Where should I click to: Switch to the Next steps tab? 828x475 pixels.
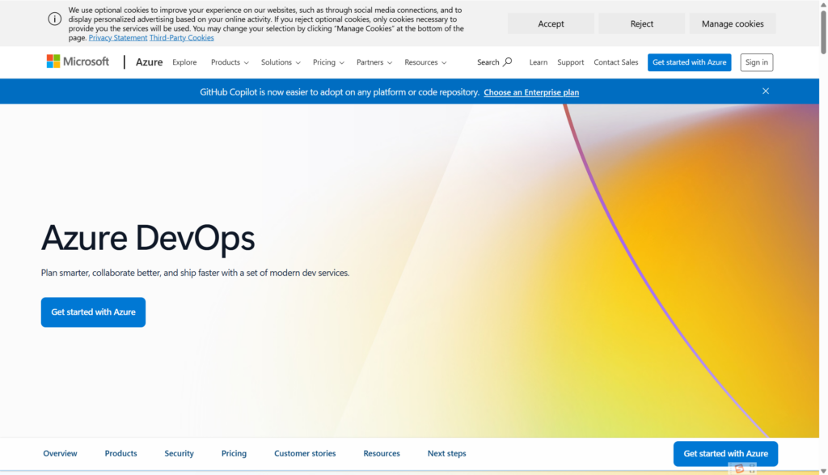pyautogui.click(x=446, y=453)
